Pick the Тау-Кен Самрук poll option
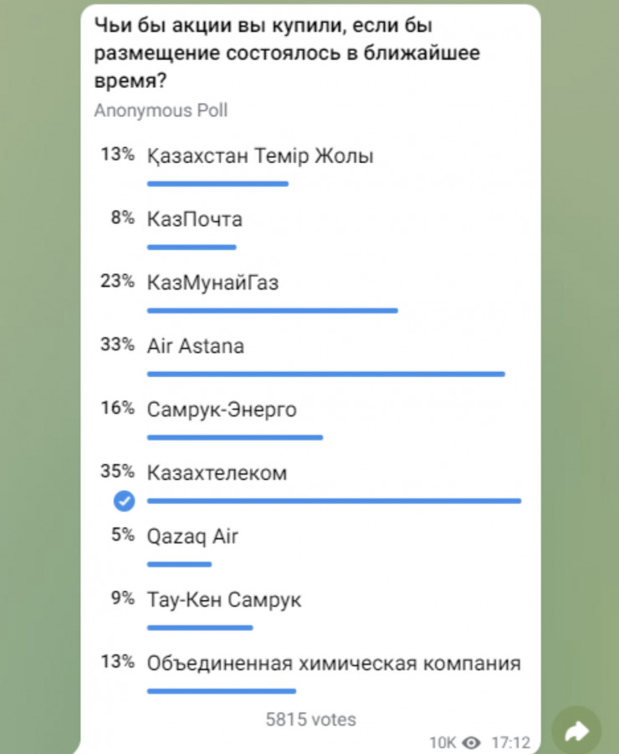 [224, 600]
